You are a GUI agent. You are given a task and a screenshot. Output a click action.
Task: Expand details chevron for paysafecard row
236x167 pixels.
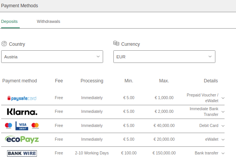(x=223, y=98)
